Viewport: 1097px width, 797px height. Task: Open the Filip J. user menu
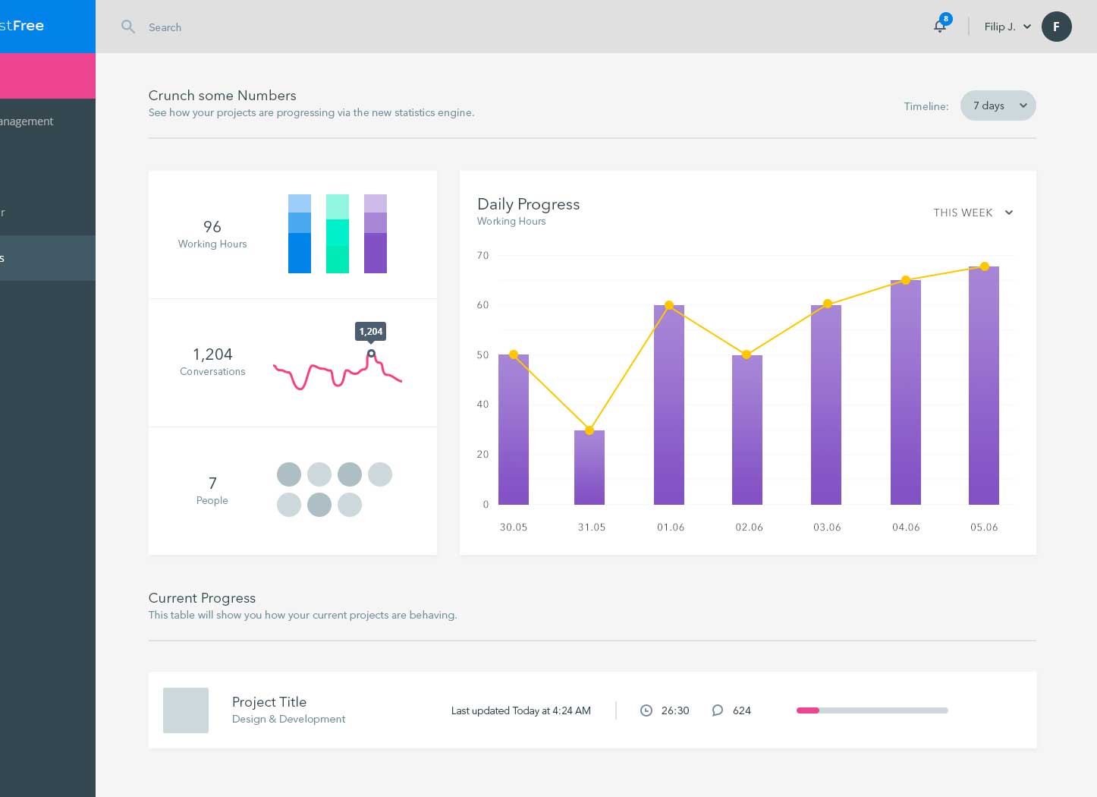pos(1007,27)
